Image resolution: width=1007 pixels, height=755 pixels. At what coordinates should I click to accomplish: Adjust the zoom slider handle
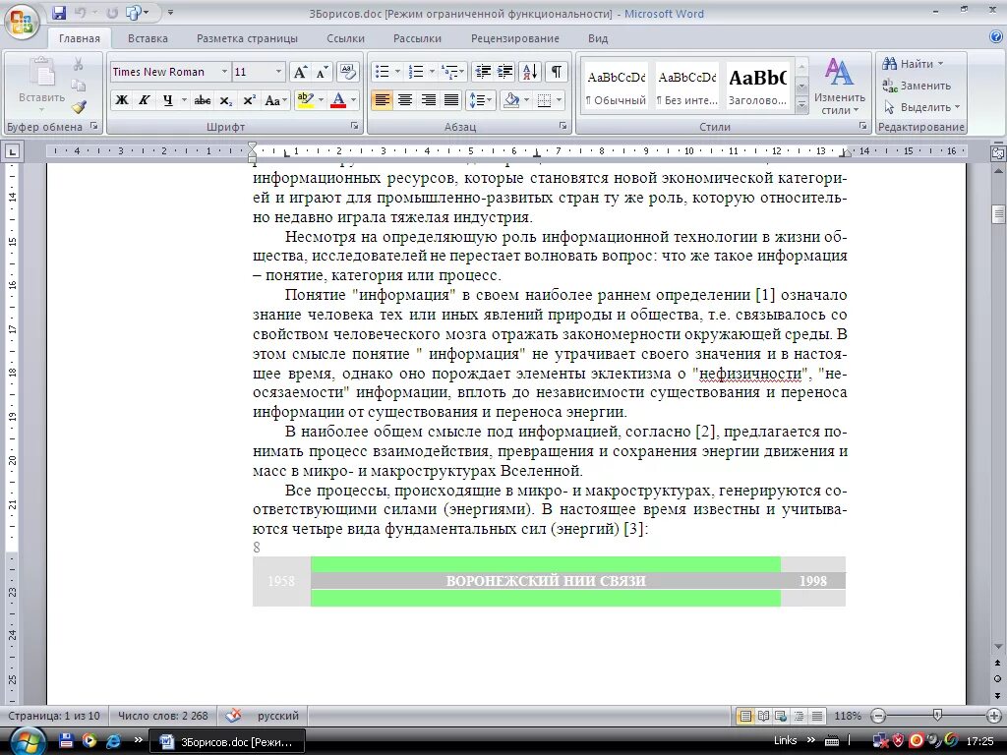click(937, 716)
